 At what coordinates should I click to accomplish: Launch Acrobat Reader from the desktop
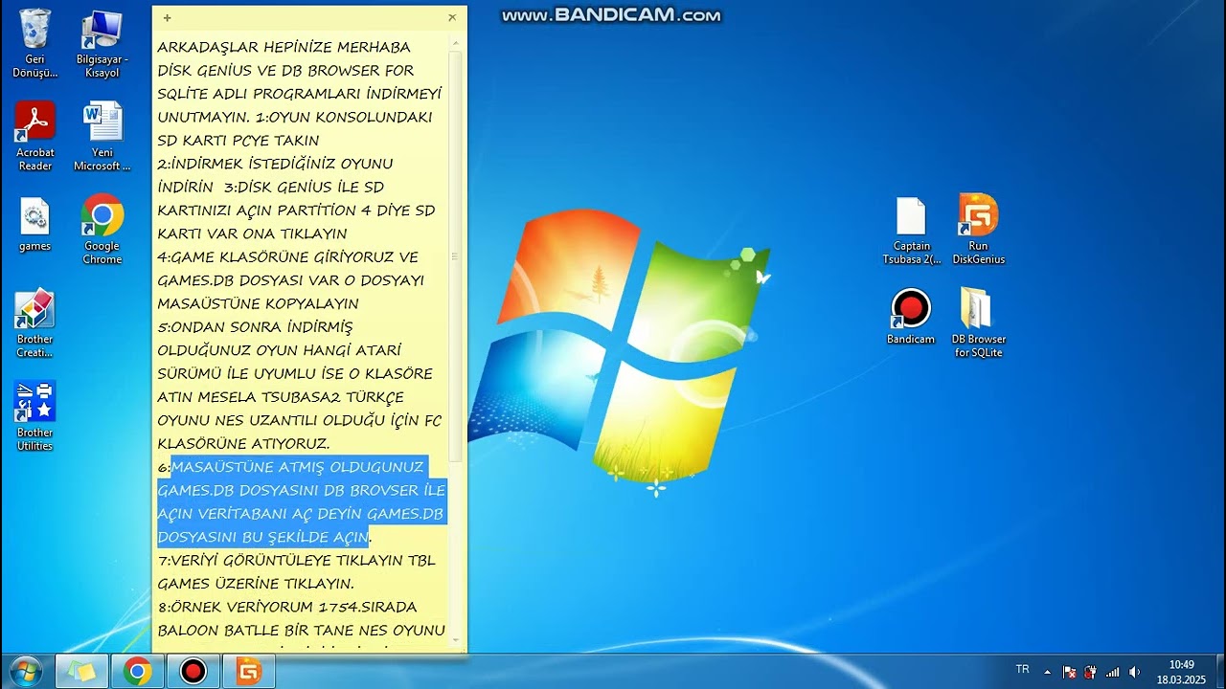pos(34,136)
